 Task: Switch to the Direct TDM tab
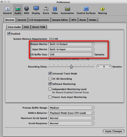[39, 27]
